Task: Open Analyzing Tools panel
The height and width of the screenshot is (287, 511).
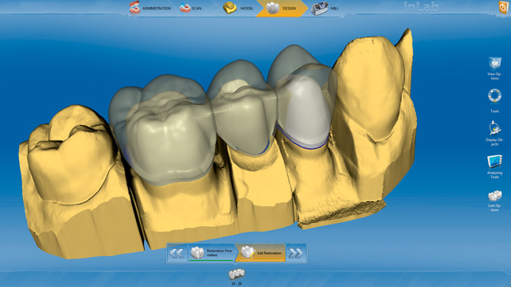Action: (494, 167)
